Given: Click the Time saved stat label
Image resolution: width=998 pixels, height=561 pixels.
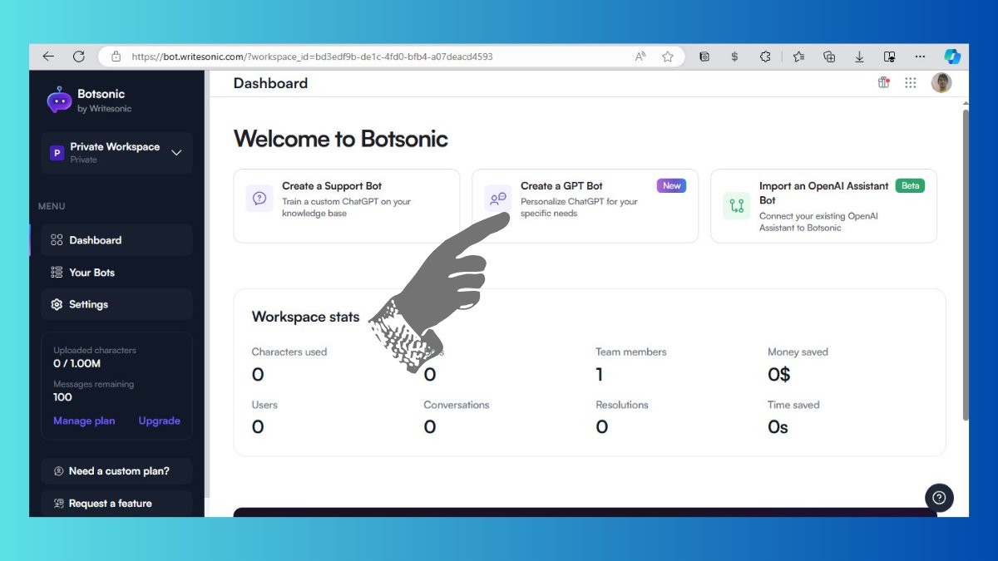Looking at the screenshot, I should [793, 405].
